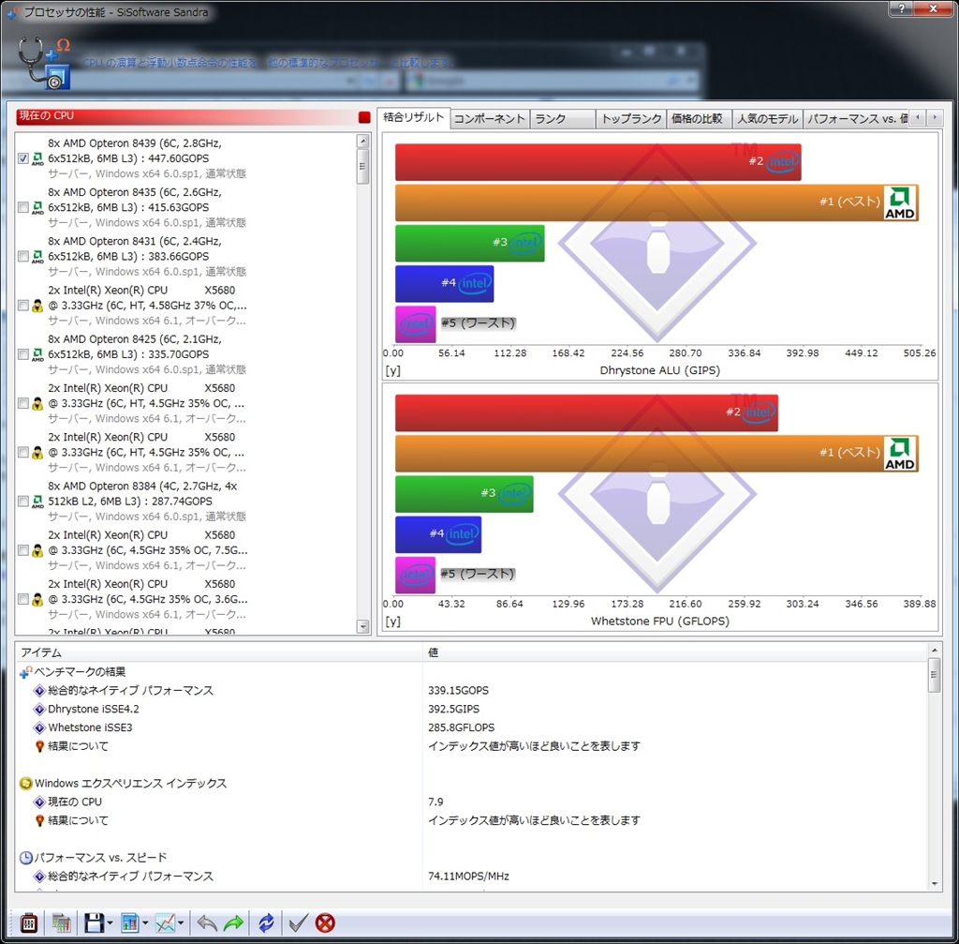Click the line graph icon in toolbar

click(165, 923)
